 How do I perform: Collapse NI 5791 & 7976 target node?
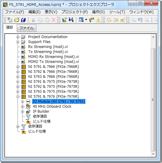click(x=18, y=97)
